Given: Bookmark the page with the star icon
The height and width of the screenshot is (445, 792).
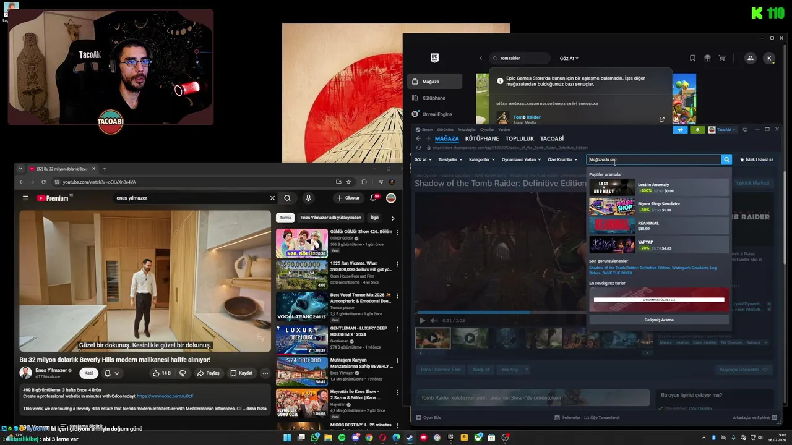Looking at the screenshot, I should tap(349, 182).
